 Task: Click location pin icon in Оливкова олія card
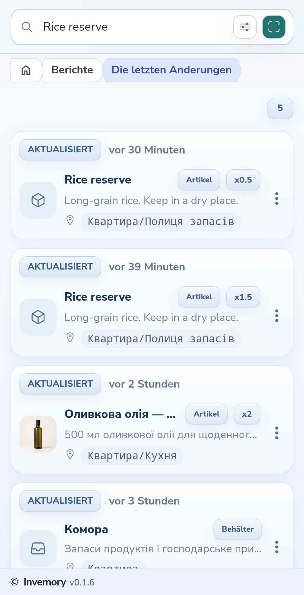[70, 454]
